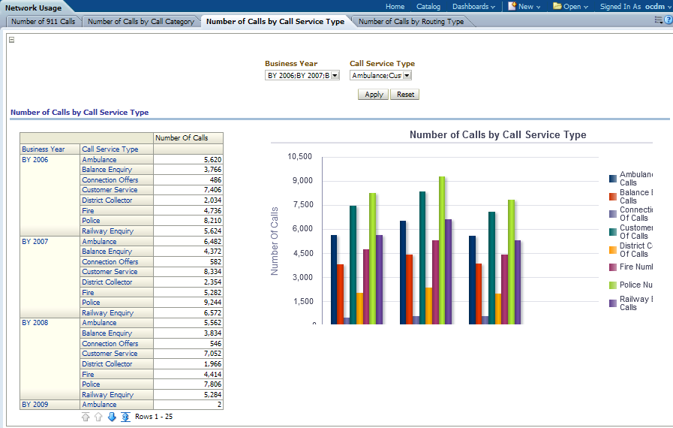Click the next rows down arrow
673x428 pixels.
click(112, 417)
